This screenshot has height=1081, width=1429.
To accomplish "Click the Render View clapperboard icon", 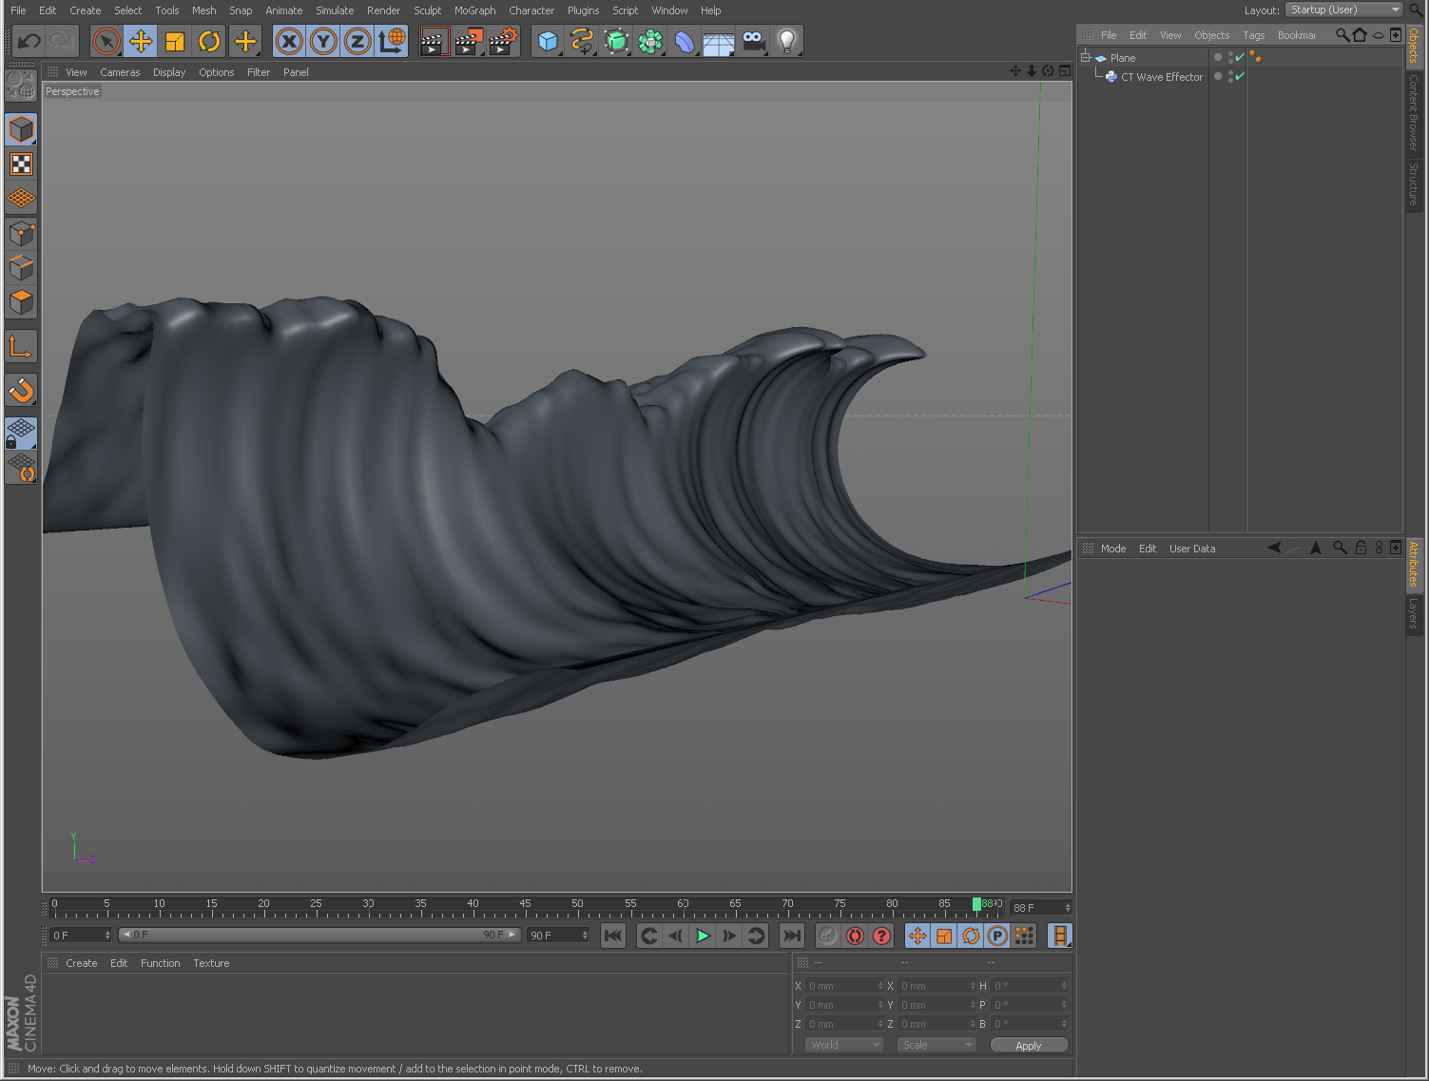I will coord(434,41).
